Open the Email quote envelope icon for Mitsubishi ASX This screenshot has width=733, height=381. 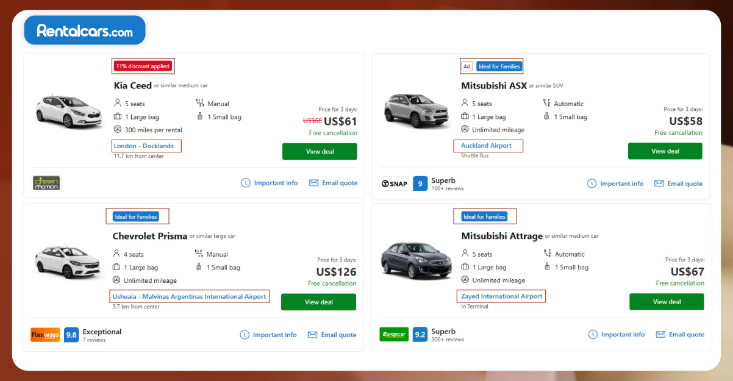click(659, 183)
